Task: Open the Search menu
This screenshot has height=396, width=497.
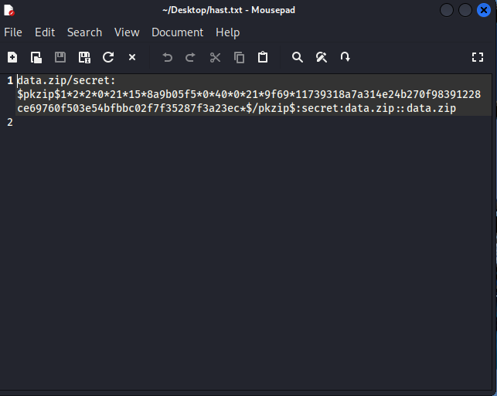Action: 84,32
